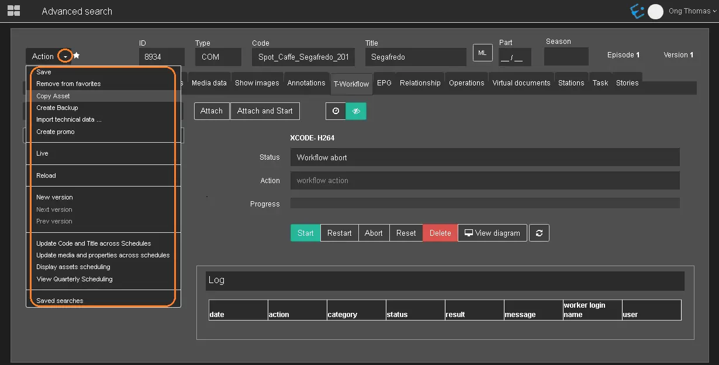Choose Create Backup menu entry

(57, 108)
